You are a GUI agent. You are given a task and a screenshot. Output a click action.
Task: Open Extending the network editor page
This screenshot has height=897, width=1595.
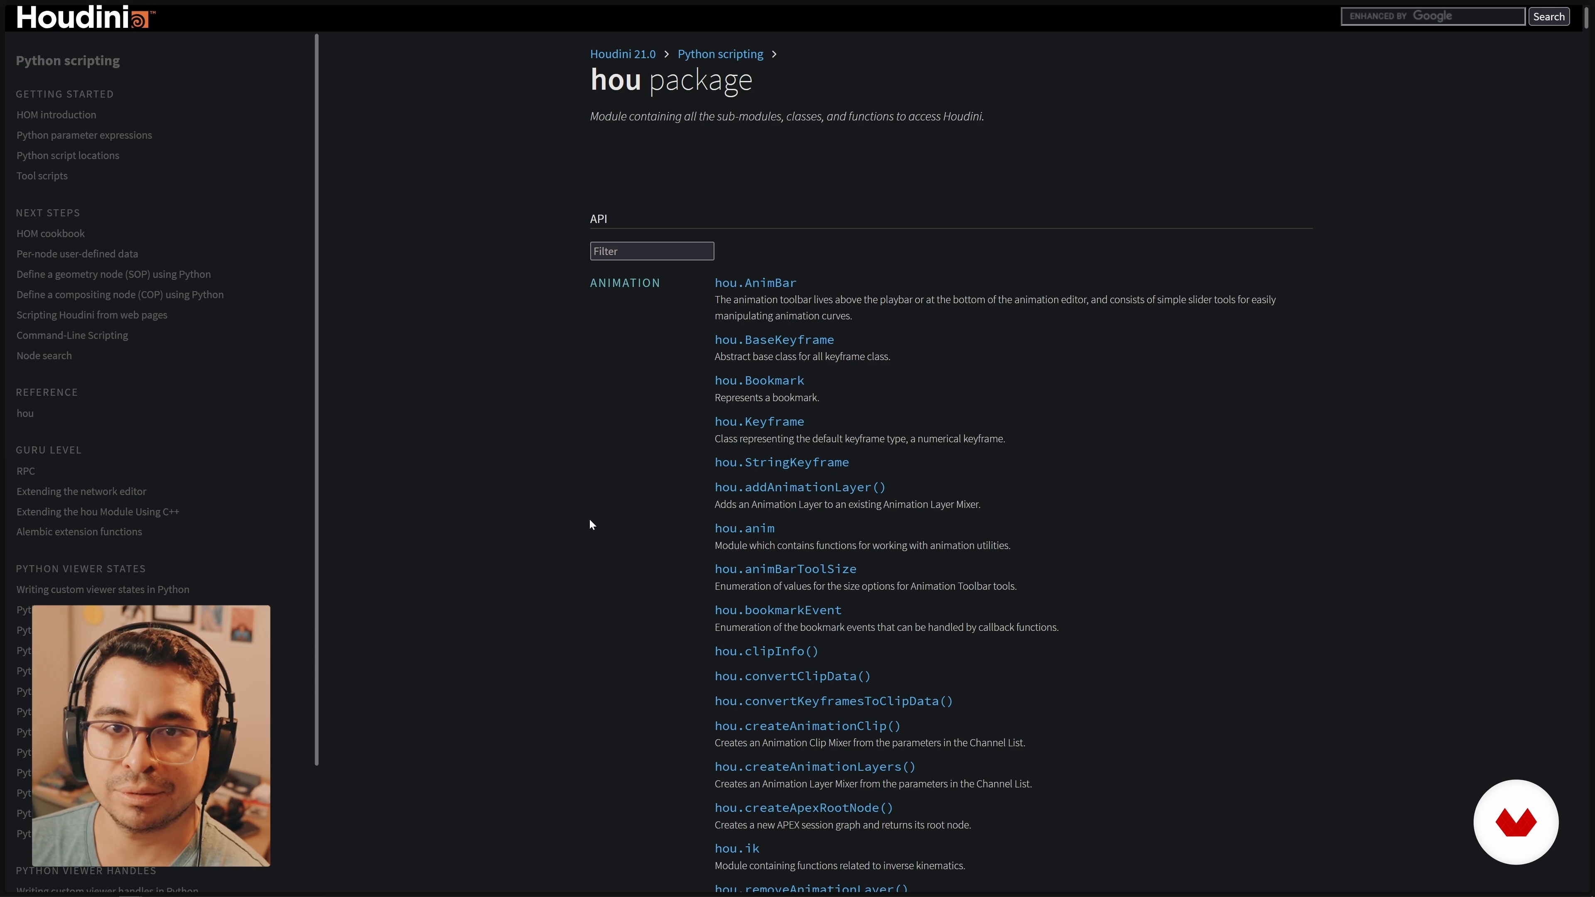coord(81,492)
